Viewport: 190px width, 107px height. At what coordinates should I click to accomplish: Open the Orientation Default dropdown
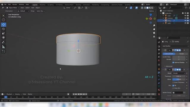point(23,11)
